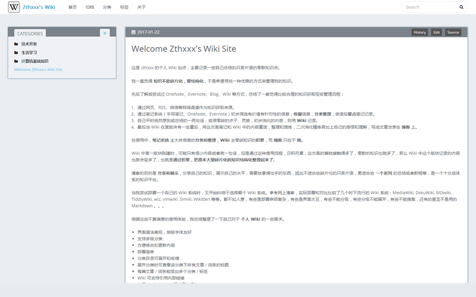Click the History button

[x=419, y=32]
